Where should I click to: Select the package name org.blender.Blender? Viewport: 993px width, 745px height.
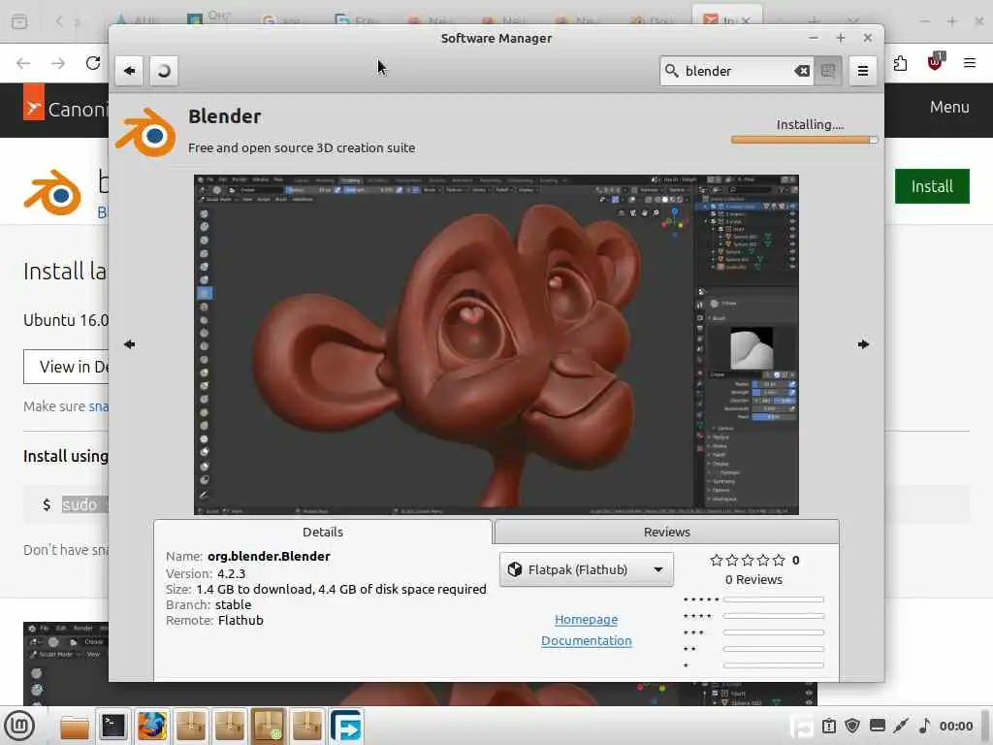(x=270, y=556)
